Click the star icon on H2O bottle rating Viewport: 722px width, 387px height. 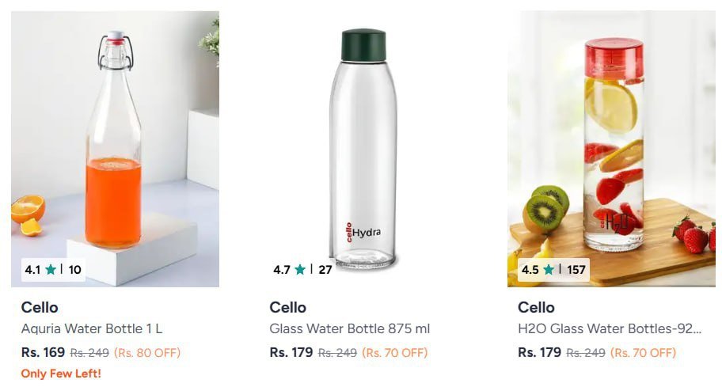548,270
